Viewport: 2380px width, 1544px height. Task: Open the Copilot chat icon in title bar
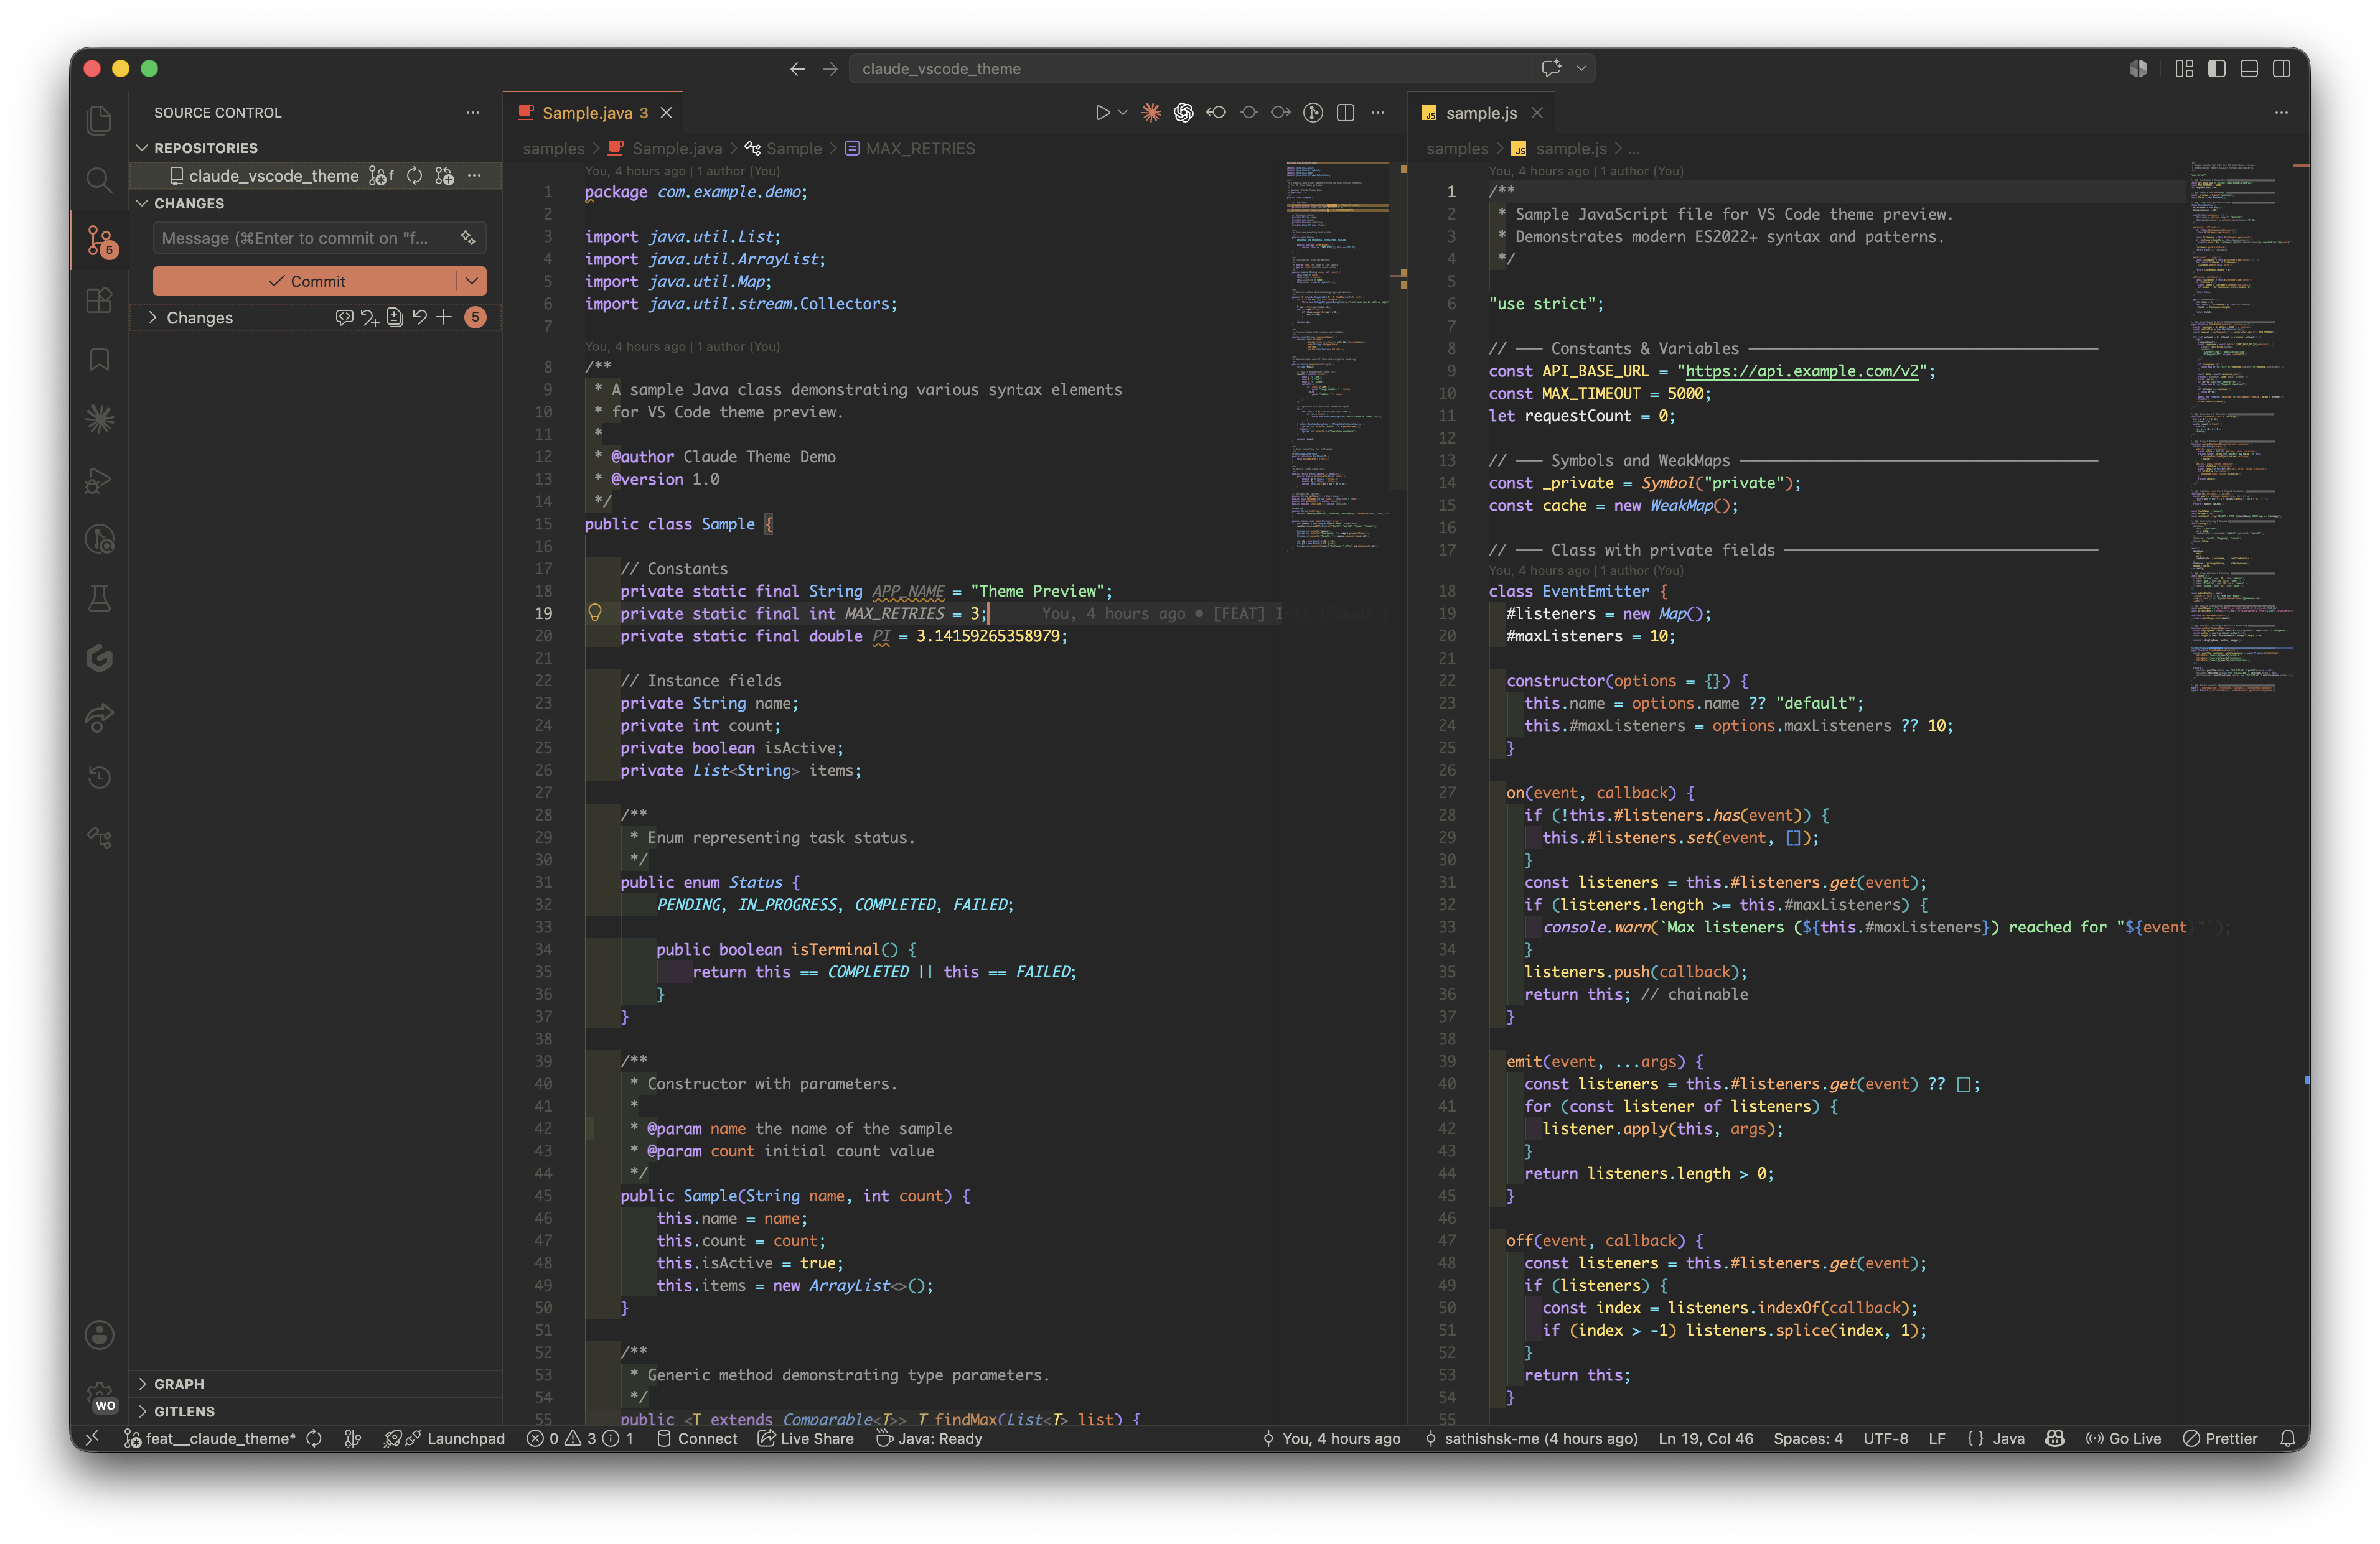pyautogui.click(x=1551, y=68)
